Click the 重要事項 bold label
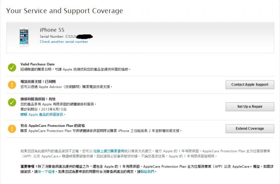 (x=29, y=166)
